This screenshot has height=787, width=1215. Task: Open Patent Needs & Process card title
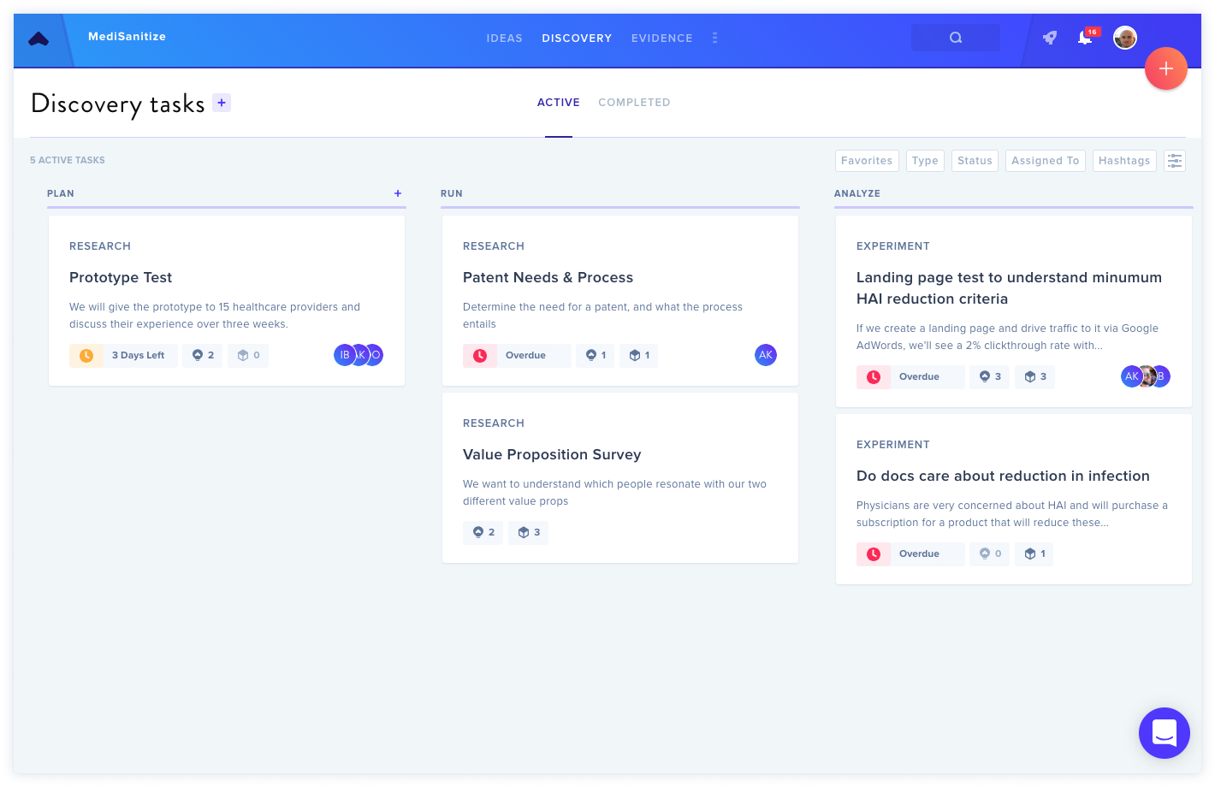(548, 277)
